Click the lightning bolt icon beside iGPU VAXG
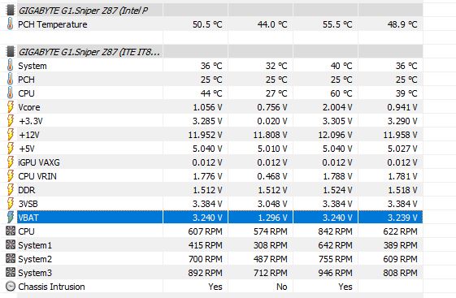 click(x=11, y=162)
